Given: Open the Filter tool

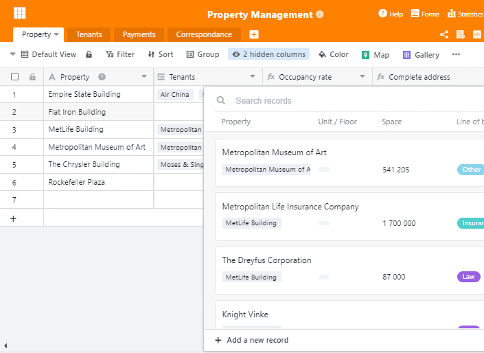Looking at the screenshot, I should 120,54.
